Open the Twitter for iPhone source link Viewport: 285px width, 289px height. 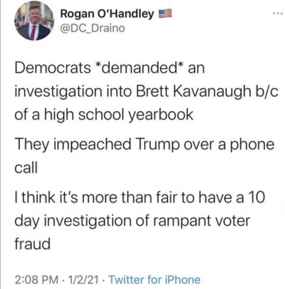tap(154, 280)
